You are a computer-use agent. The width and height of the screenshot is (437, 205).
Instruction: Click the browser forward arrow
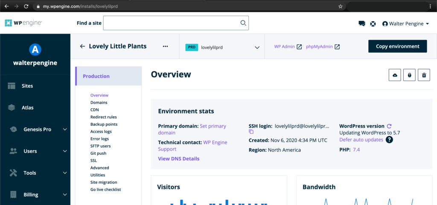(16, 6)
